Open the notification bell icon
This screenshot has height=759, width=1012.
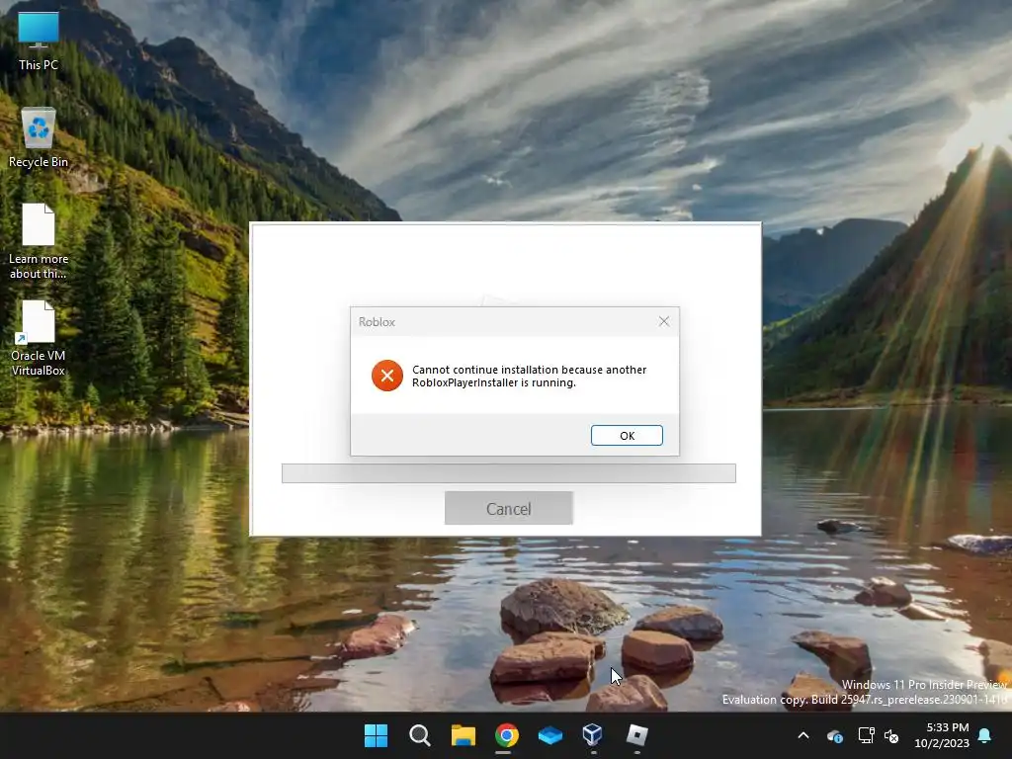[x=985, y=735]
